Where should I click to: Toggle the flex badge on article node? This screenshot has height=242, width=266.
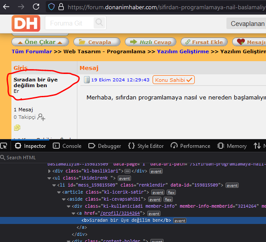[x=171, y=192]
